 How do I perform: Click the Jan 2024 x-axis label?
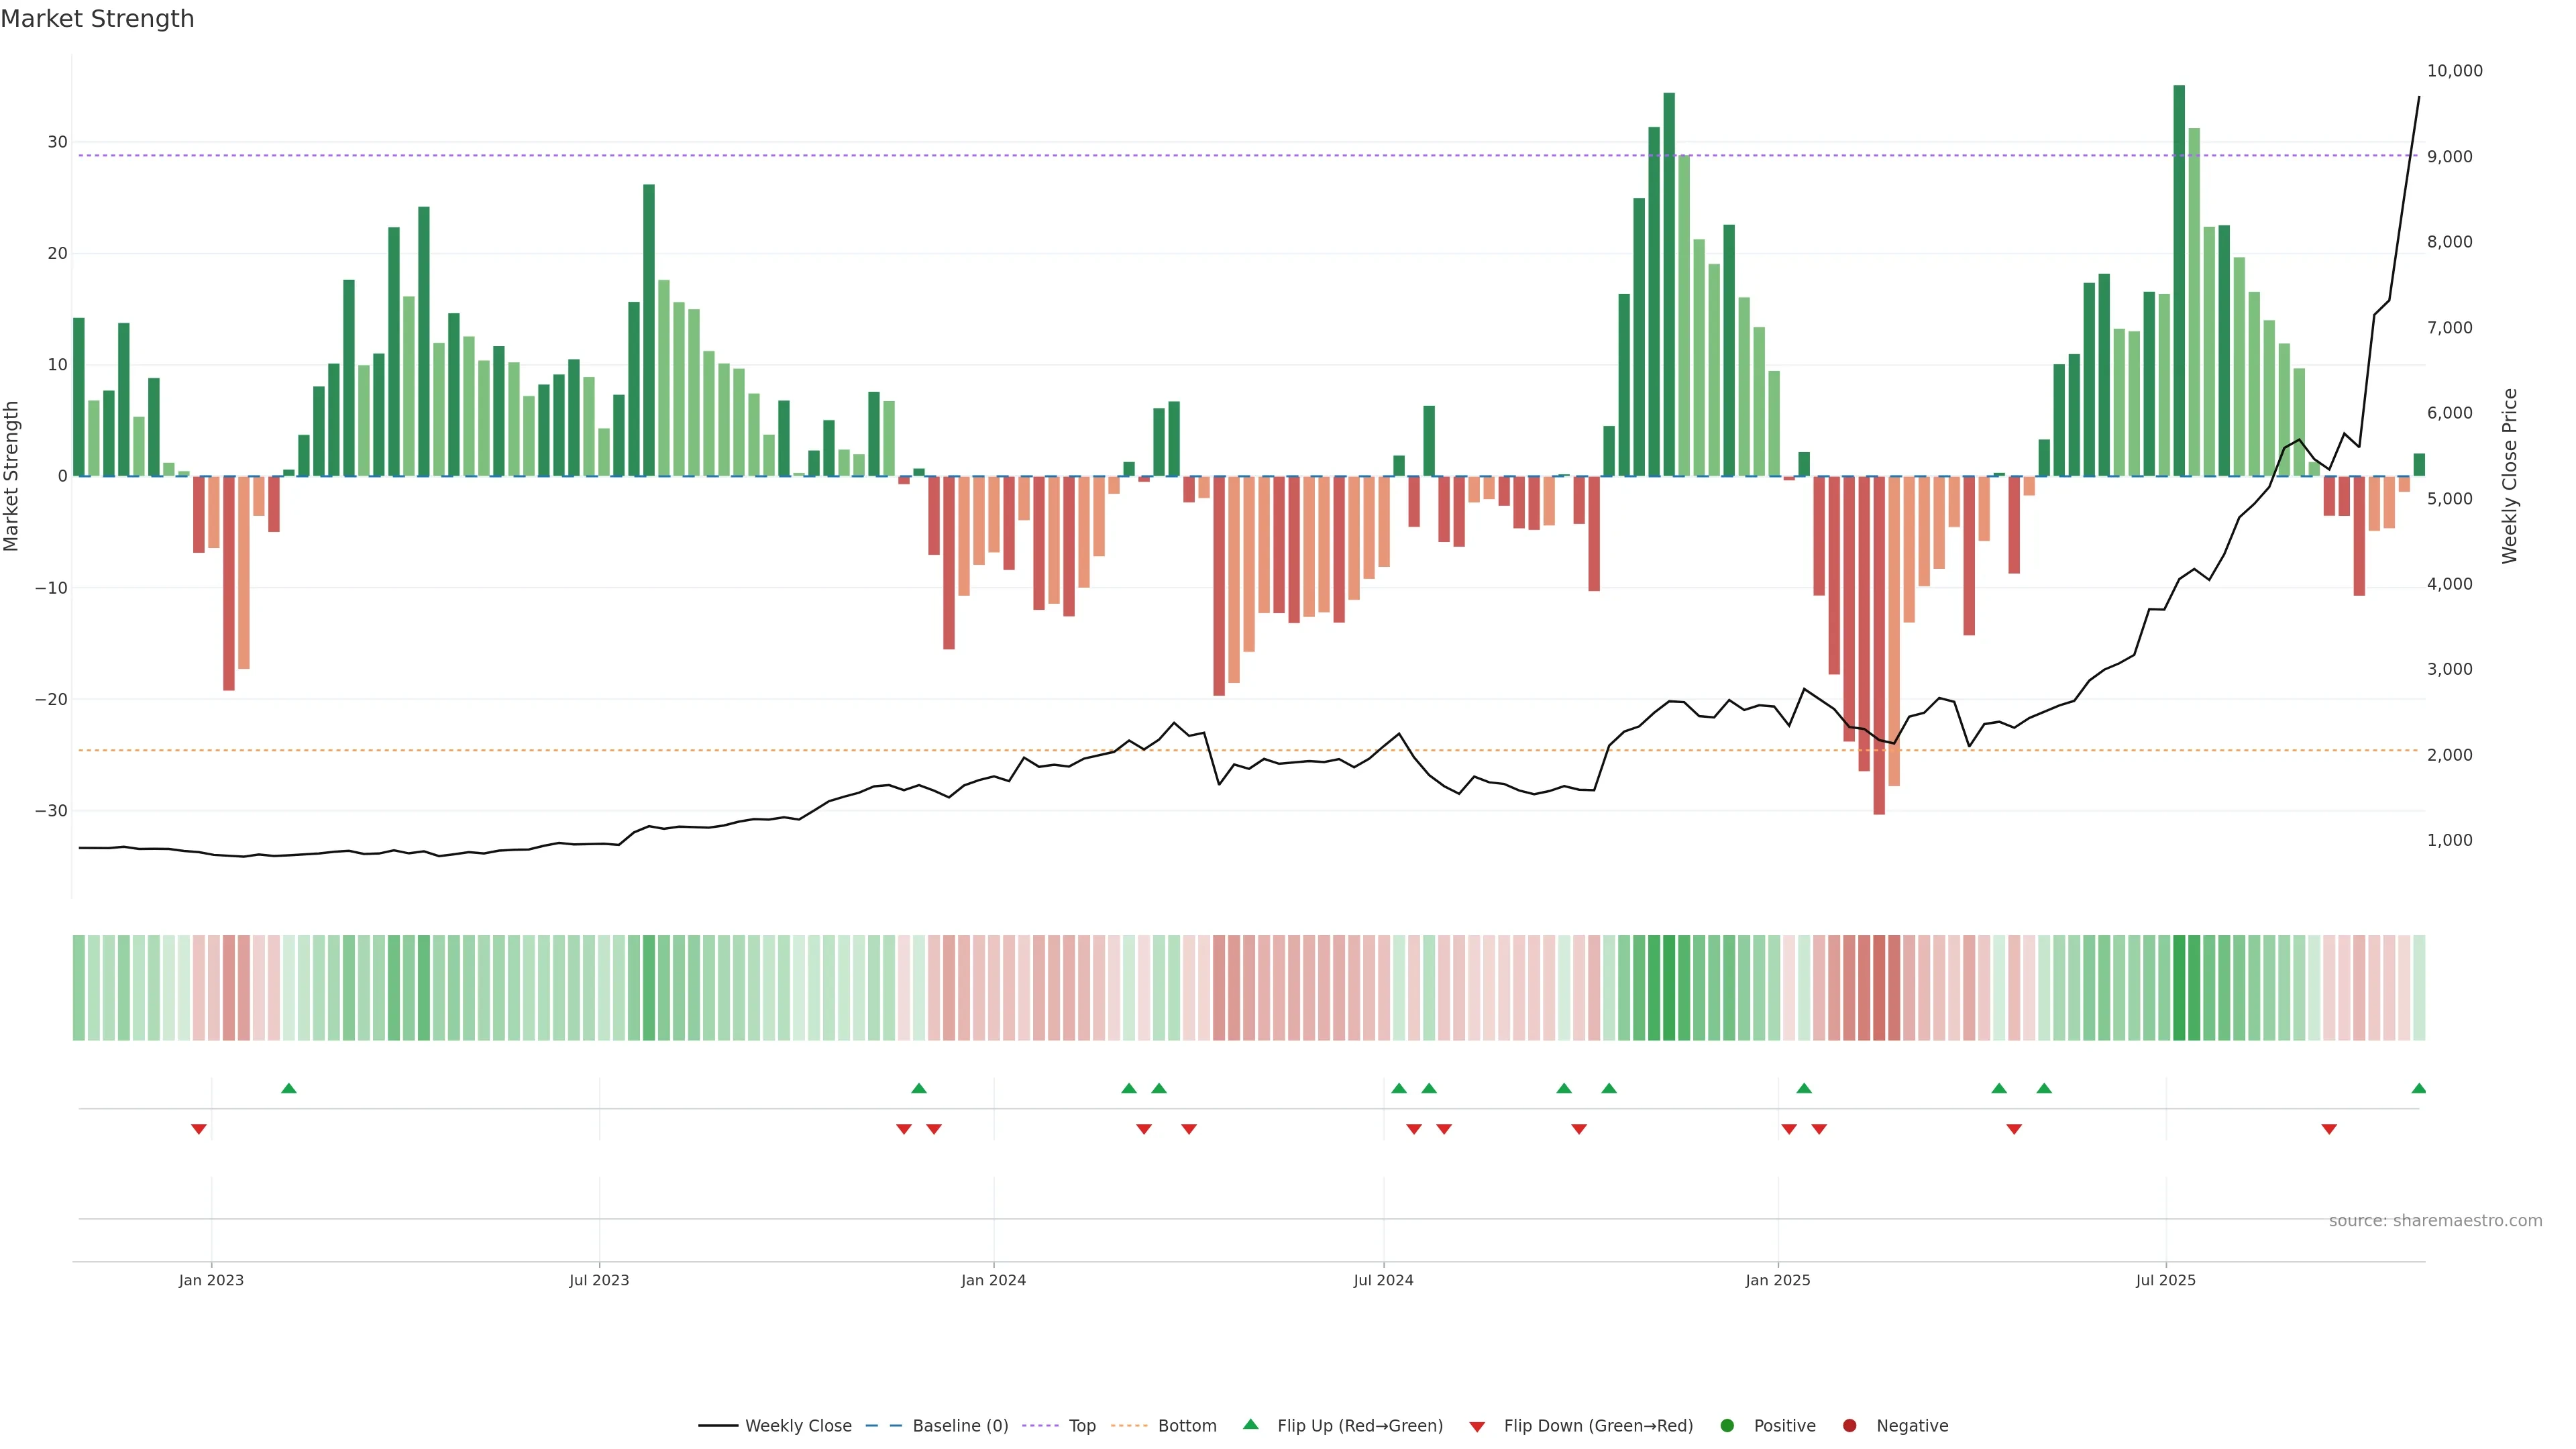point(993,1280)
